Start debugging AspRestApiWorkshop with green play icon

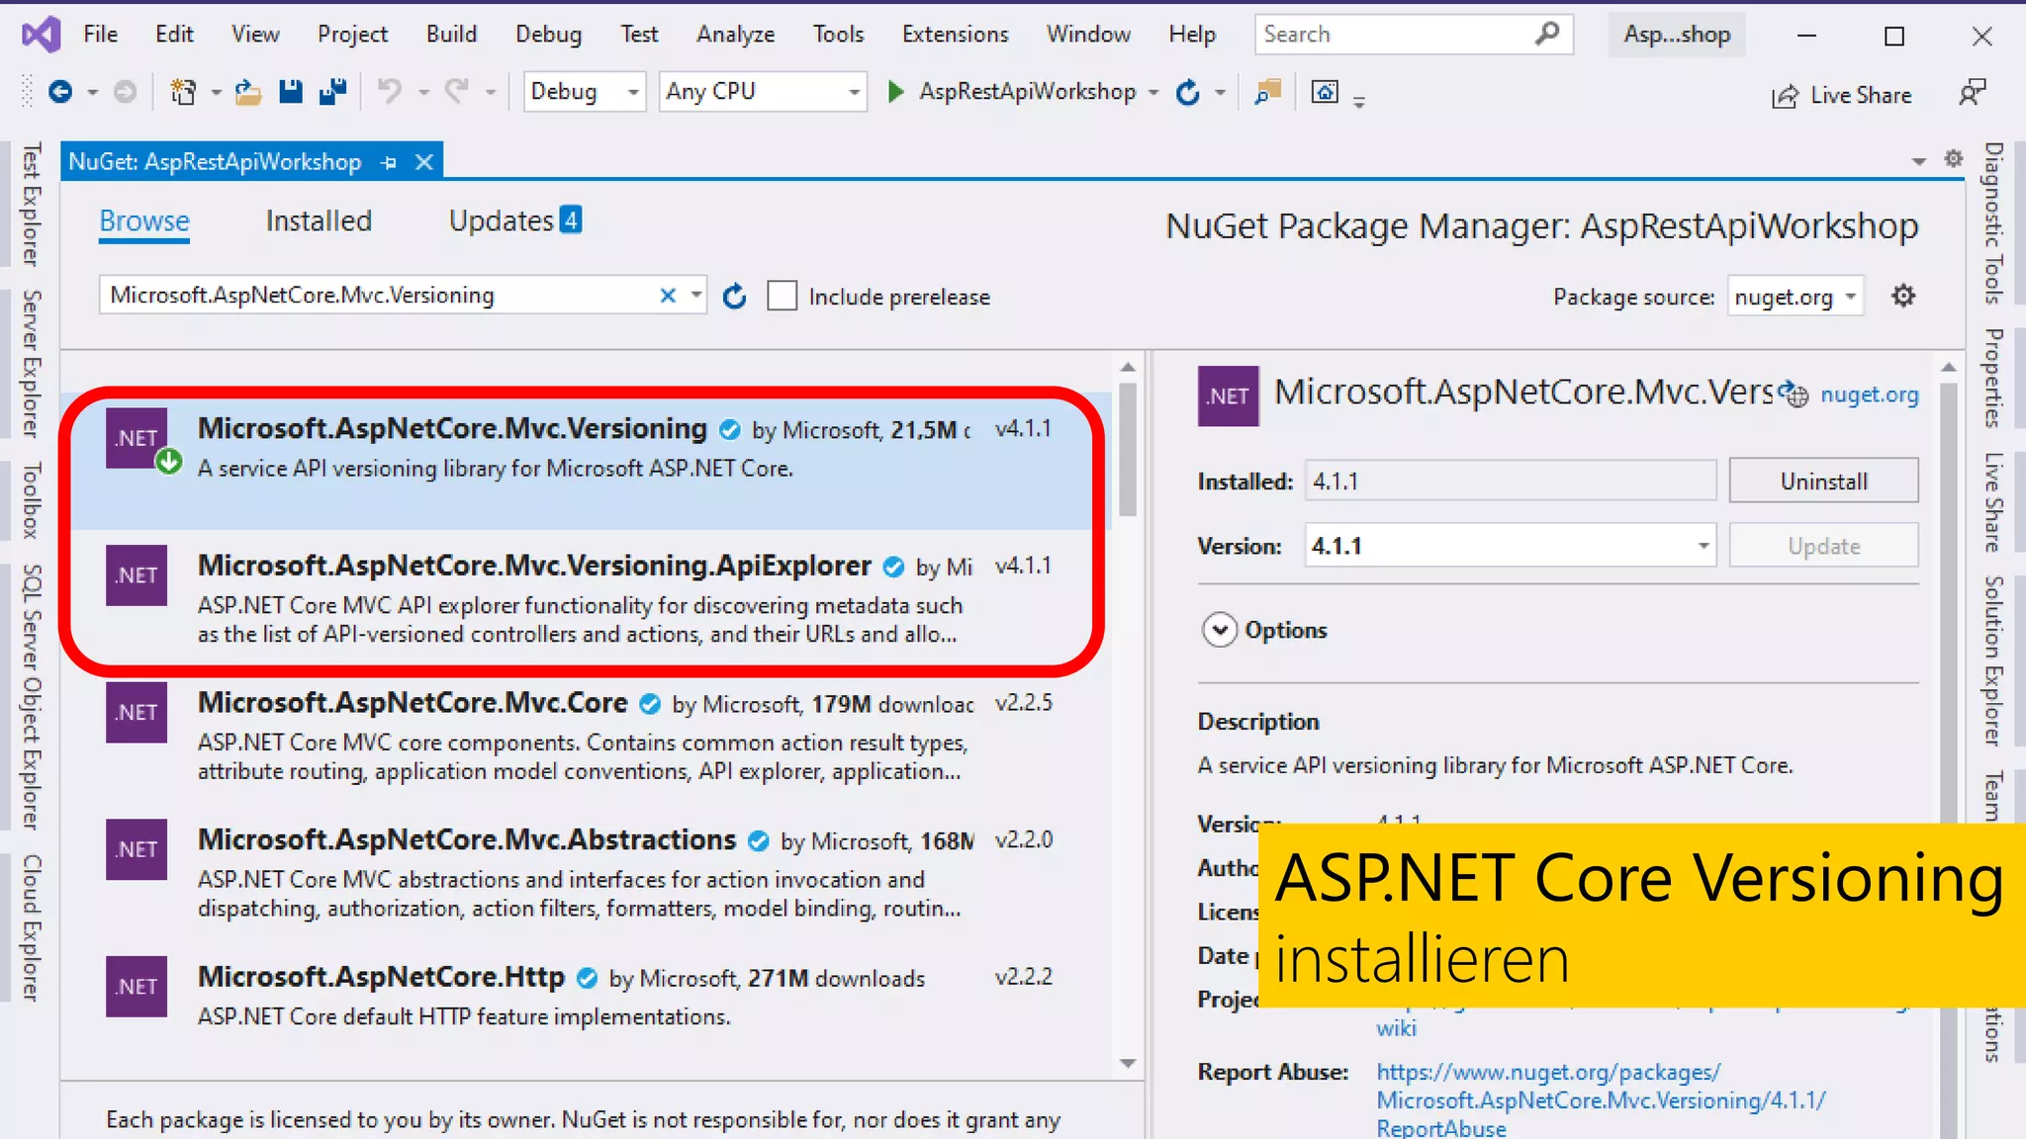[x=895, y=92]
